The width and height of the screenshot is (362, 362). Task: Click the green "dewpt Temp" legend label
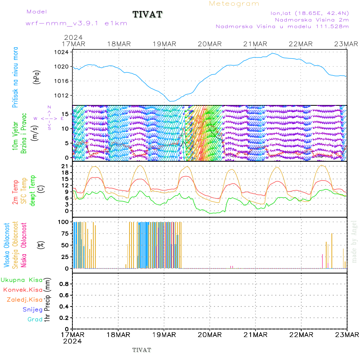pyautogui.click(x=33, y=191)
